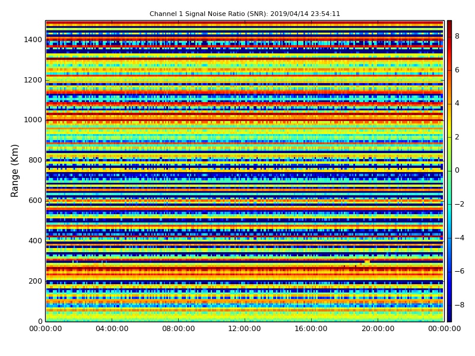The width and height of the screenshot is (475, 356).
Task: Click the colorbar label −4
Action: tap(460, 238)
